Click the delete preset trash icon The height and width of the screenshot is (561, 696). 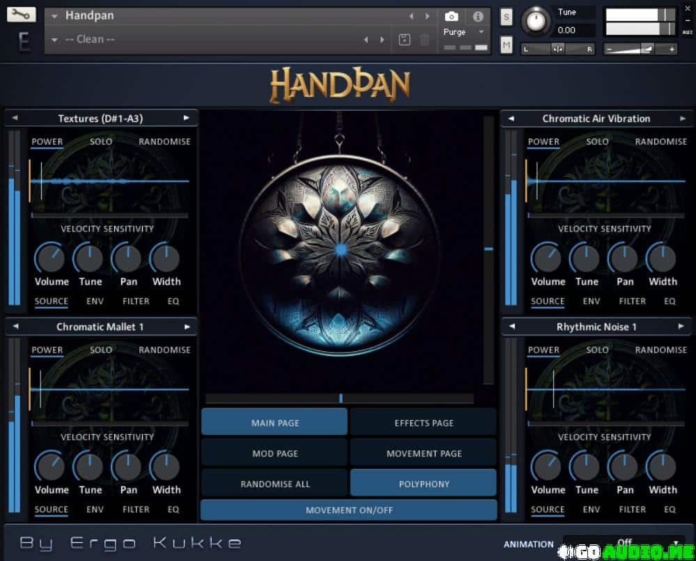tap(424, 40)
